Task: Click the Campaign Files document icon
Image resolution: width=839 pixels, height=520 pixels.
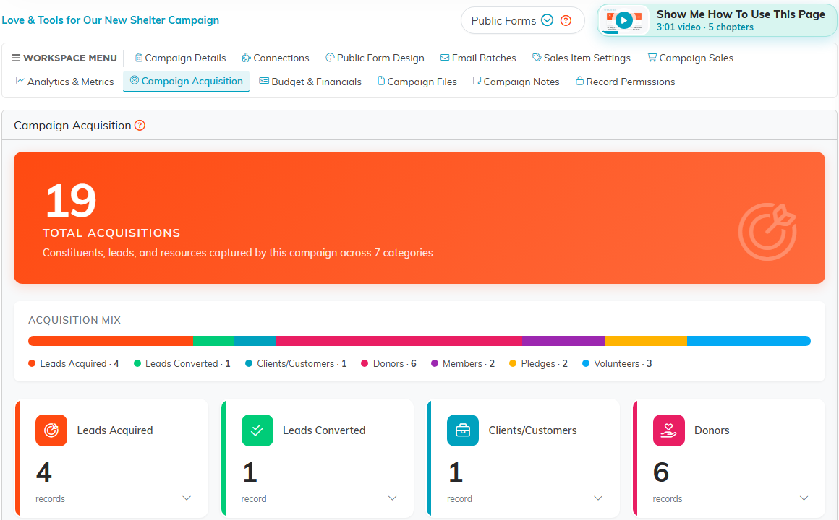Action: click(381, 81)
